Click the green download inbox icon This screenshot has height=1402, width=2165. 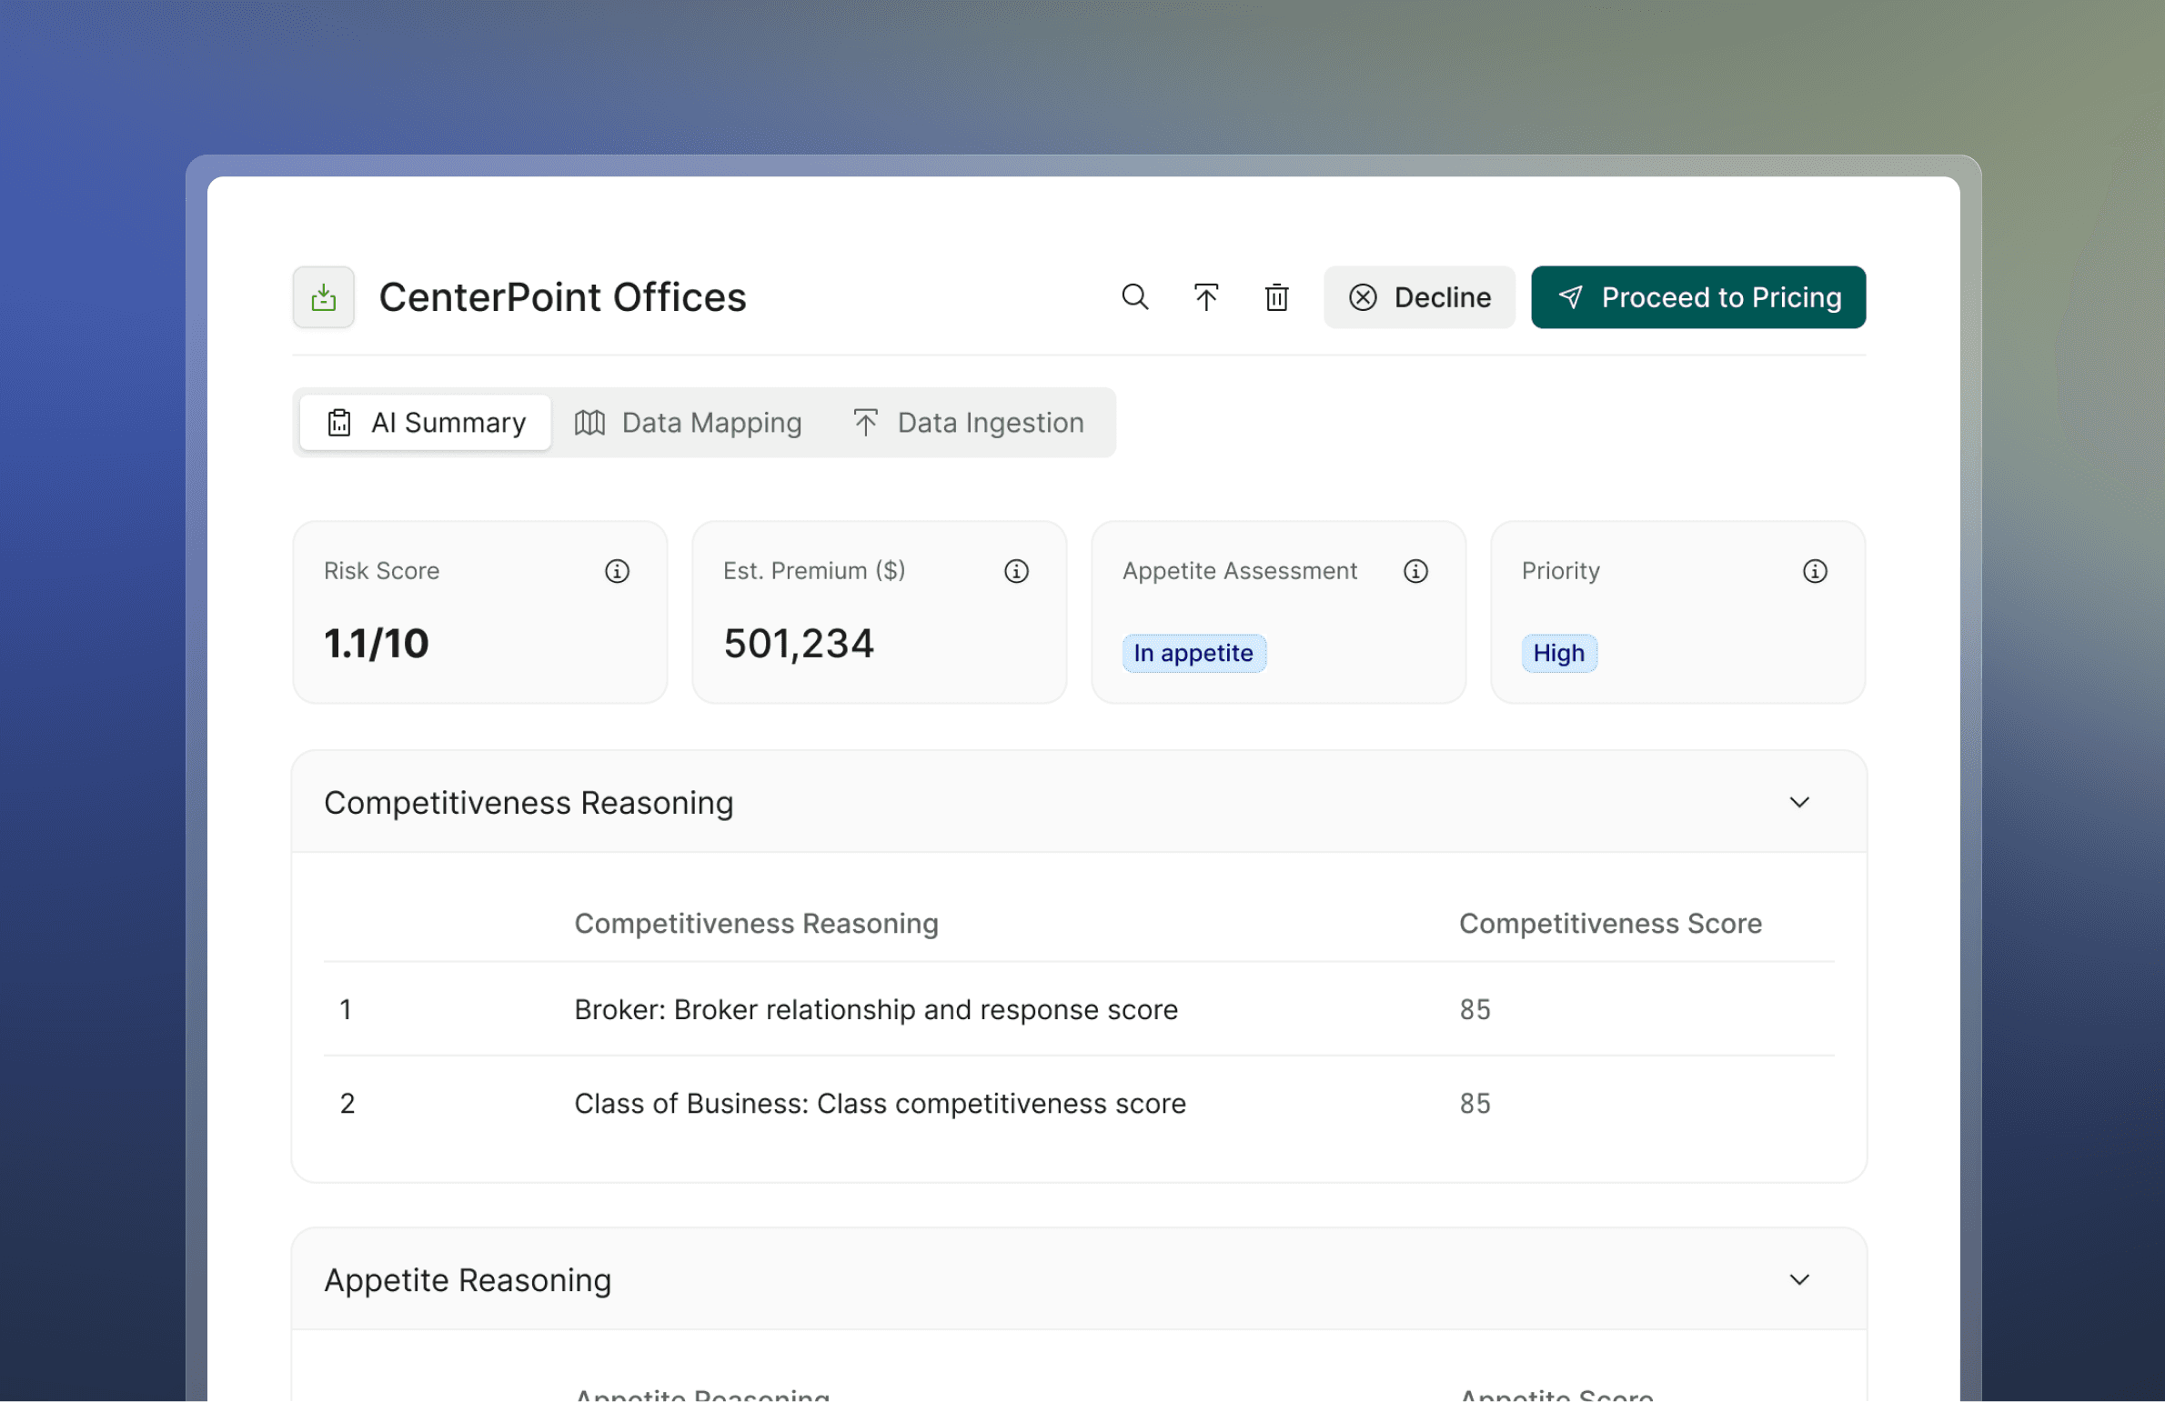point(324,297)
